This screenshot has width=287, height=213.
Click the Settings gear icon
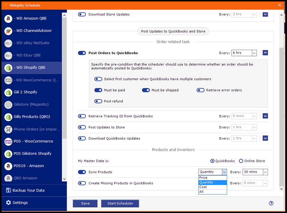(8, 203)
